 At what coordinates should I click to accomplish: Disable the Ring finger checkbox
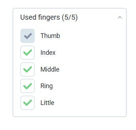point(28,86)
